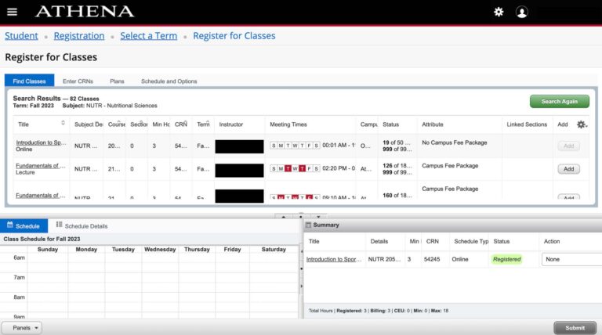The image size is (602, 335).
Task: Open Introduction to Sp... course title link
Action: click(x=41, y=142)
